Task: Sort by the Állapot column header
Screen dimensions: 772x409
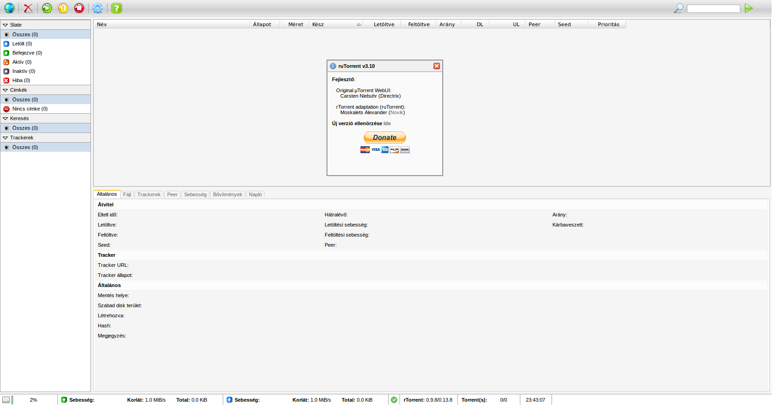Action: [265, 24]
